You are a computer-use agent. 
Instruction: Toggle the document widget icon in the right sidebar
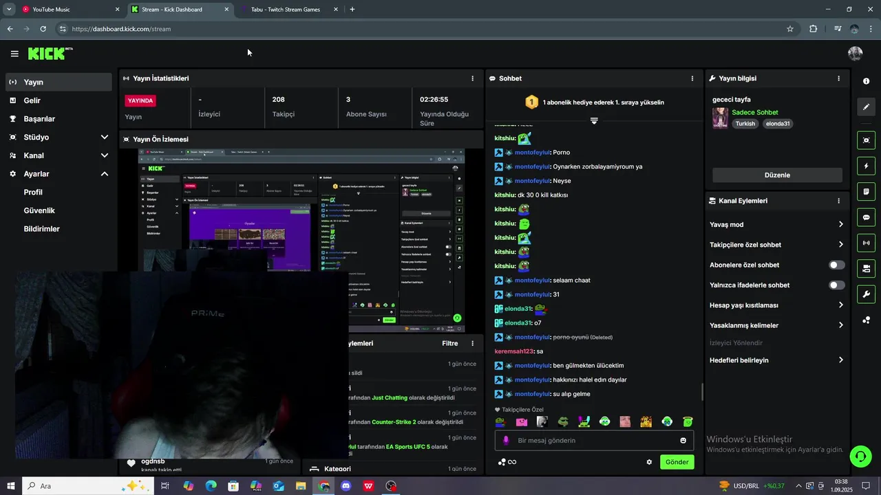[x=866, y=191]
